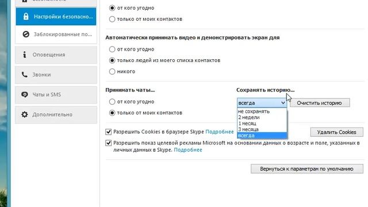368x207 pixels.
Task: Click the 'Очистить историю' button
Action: (x=320, y=103)
